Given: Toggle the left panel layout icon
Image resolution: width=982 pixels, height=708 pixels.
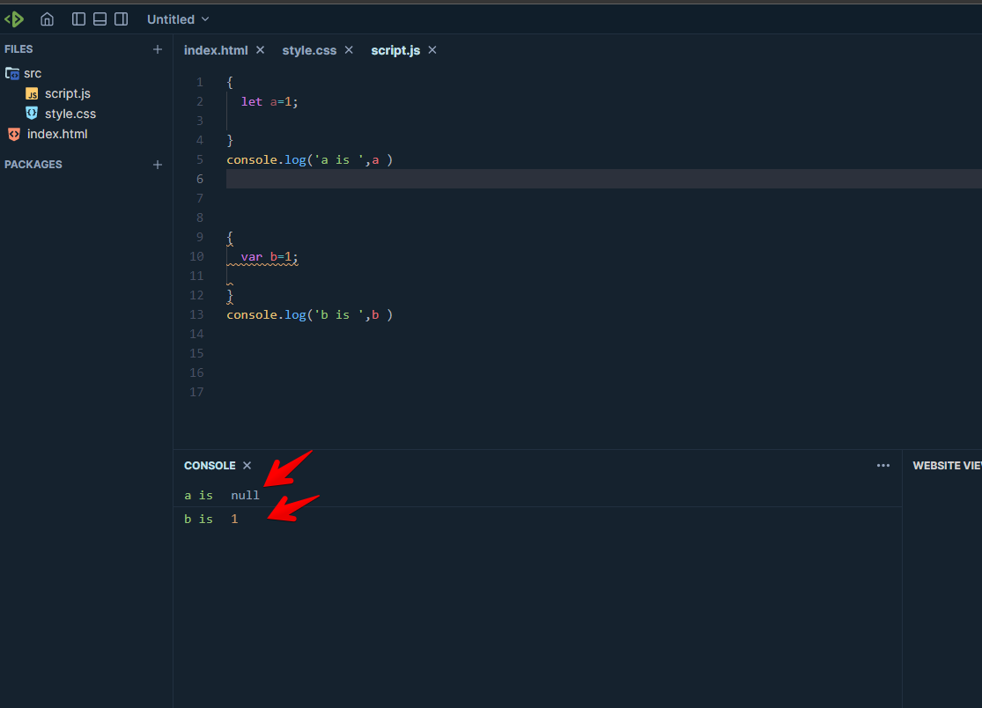Looking at the screenshot, I should point(78,18).
